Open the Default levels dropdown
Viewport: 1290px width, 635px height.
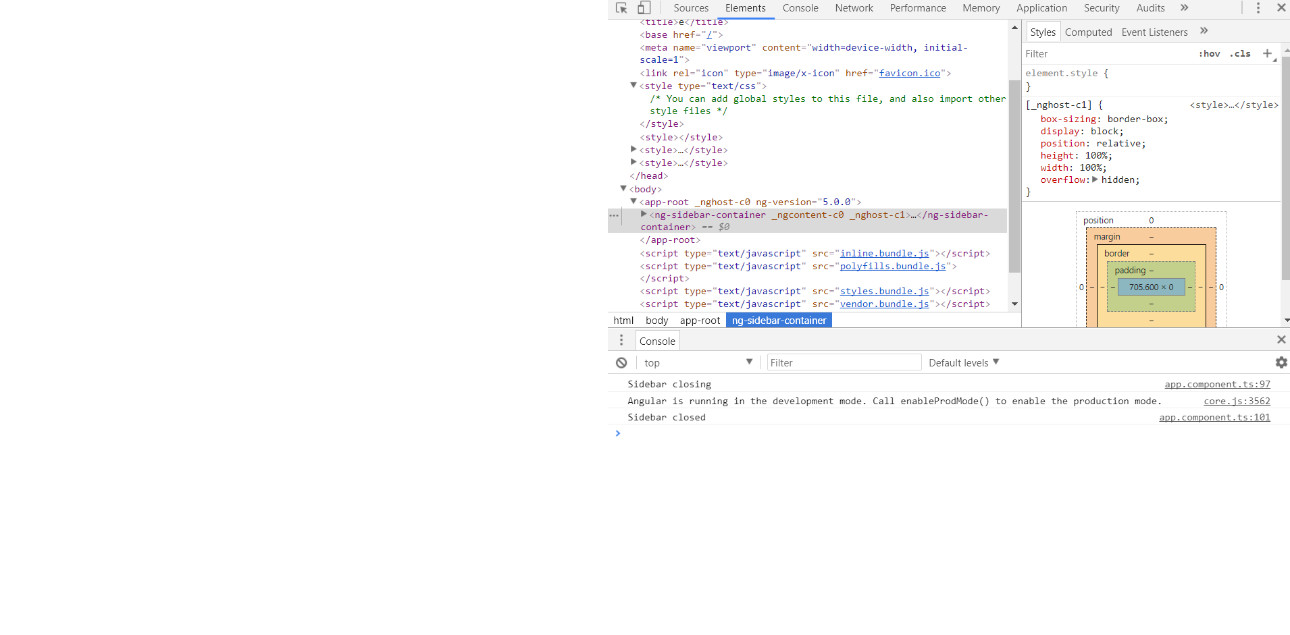[964, 362]
